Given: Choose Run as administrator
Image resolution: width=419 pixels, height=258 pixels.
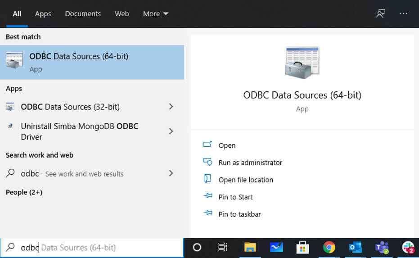Looking at the screenshot, I should click(x=250, y=163).
